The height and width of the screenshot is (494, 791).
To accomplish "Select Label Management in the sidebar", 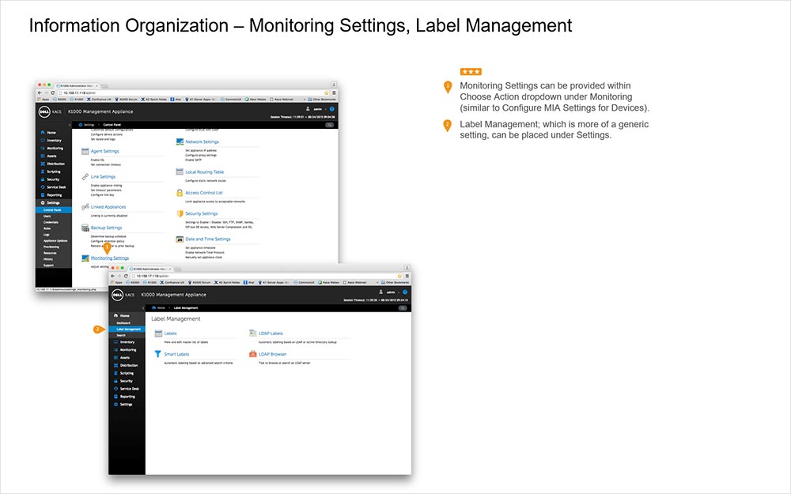I will coord(128,329).
